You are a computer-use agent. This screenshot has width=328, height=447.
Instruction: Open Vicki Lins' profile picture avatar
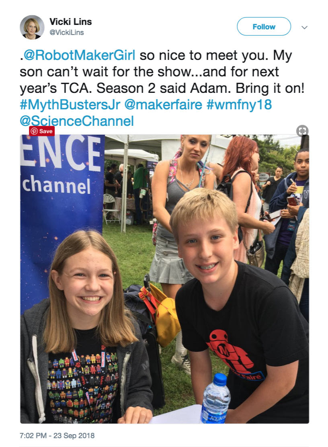(32, 27)
